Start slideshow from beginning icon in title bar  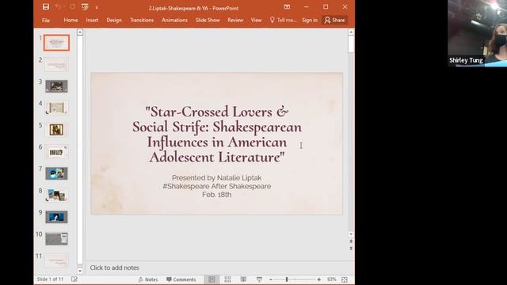point(85,7)
